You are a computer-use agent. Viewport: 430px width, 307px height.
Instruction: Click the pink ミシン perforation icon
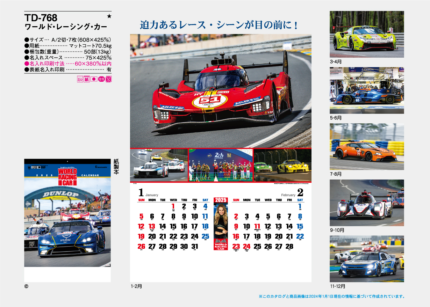pos(80,79)
